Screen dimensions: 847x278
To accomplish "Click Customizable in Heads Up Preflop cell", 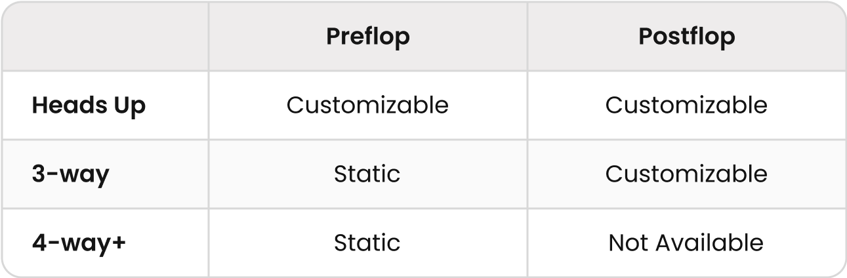I will (367, 105).
